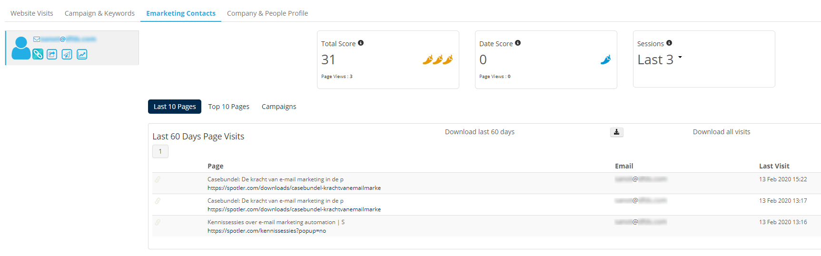Select the Campaigns sub-tab

[279, 107]
